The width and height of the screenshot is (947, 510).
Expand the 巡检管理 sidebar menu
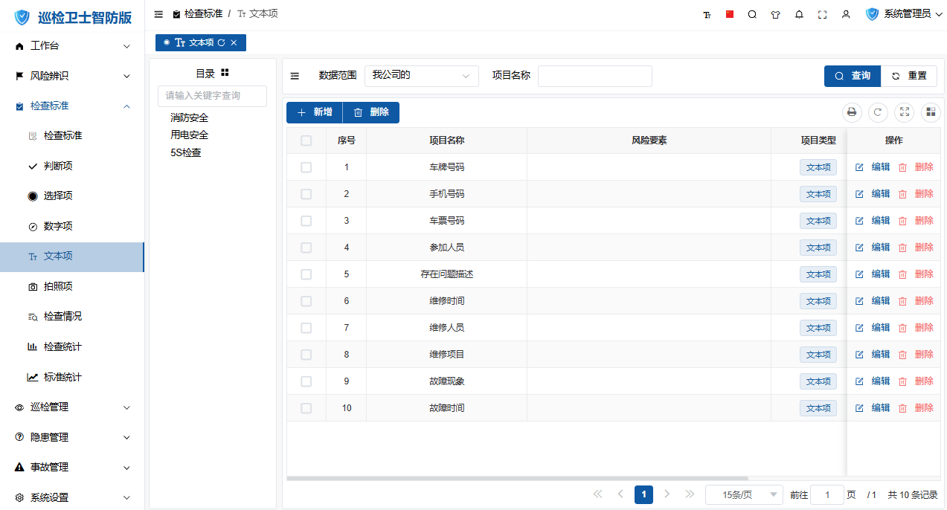coord(72,407)
